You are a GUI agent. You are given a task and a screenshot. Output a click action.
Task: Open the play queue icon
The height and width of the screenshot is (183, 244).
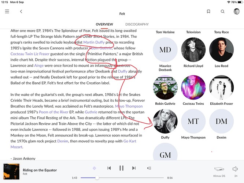[149, 168]
